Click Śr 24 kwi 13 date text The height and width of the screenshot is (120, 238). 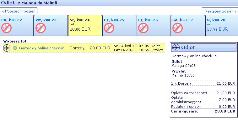pos(125,46)
